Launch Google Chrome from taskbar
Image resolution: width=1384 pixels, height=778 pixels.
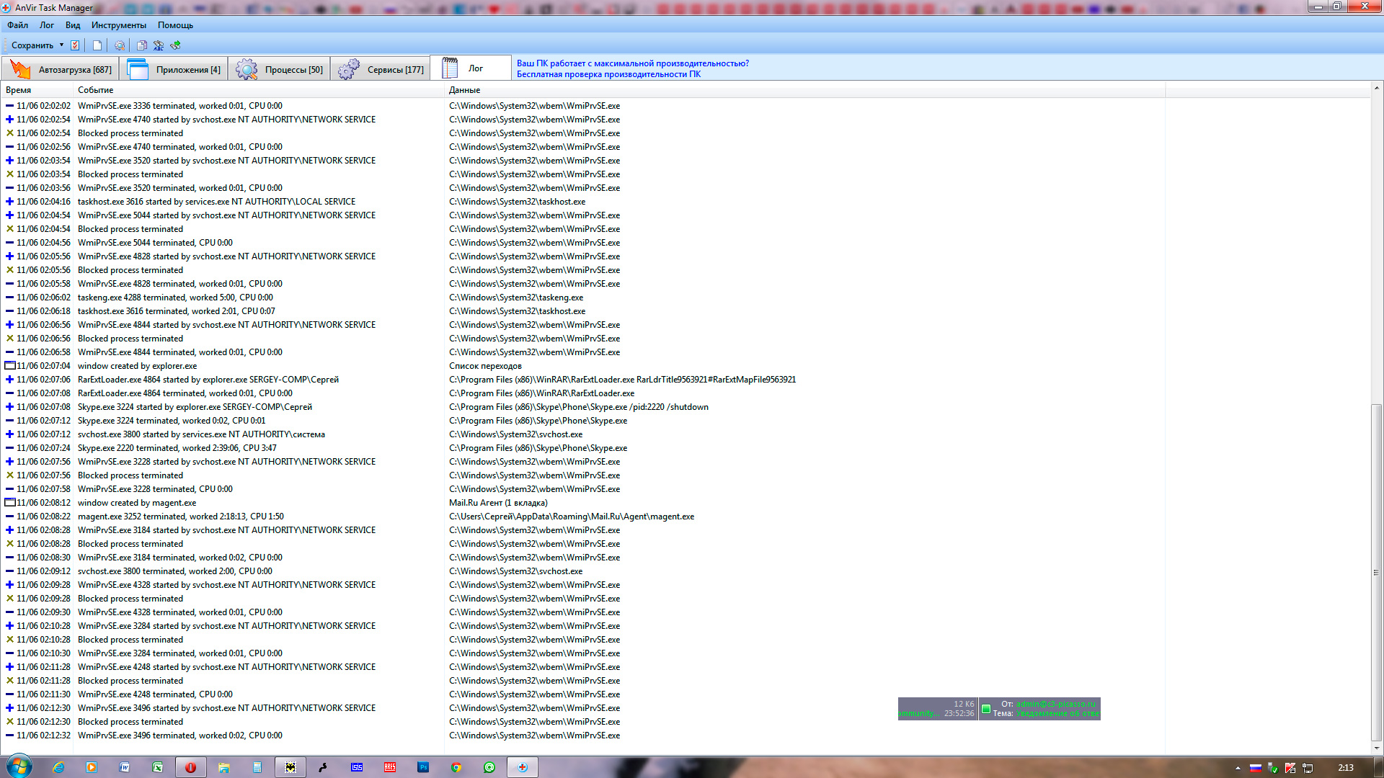456,767
